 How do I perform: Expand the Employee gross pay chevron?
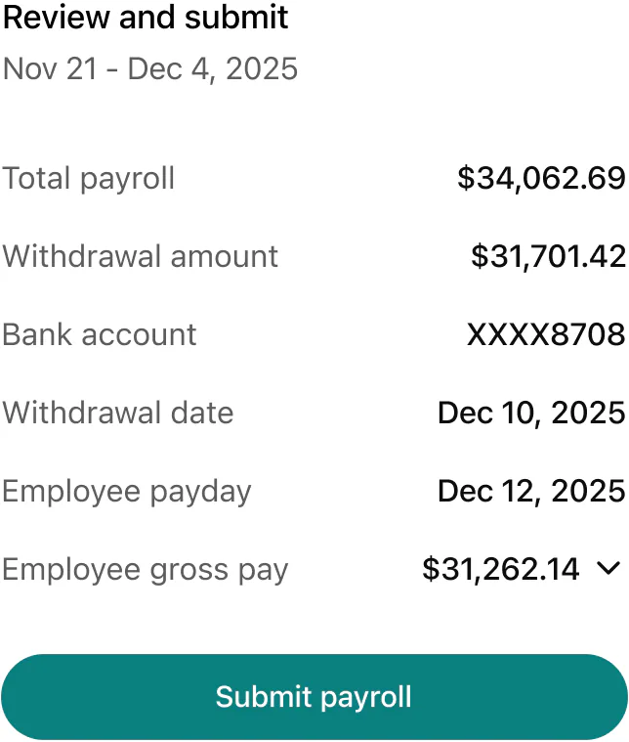(x=609, y=568)
